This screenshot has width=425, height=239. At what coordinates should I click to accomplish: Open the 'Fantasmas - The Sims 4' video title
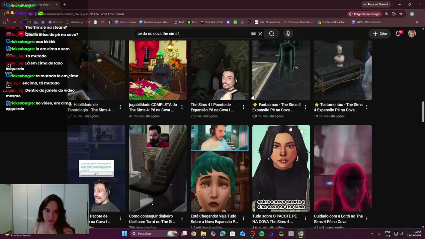276,107
